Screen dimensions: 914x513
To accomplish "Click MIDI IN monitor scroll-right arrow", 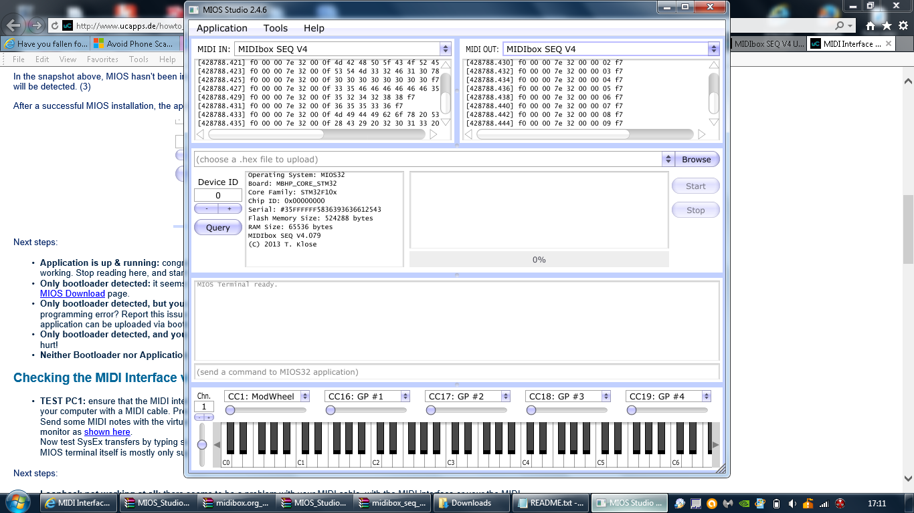I will point(434,134).
